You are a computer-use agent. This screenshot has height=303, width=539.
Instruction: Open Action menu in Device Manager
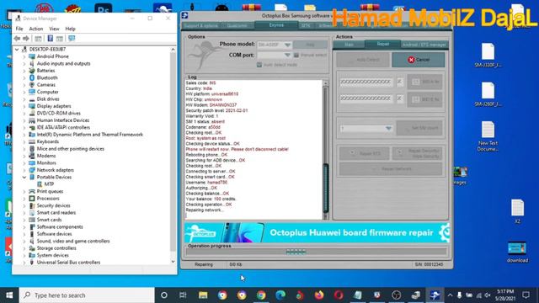point(35,29)
